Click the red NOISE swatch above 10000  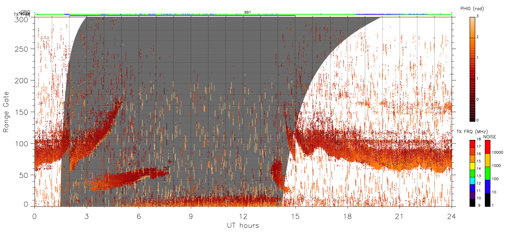pos(487,147)
